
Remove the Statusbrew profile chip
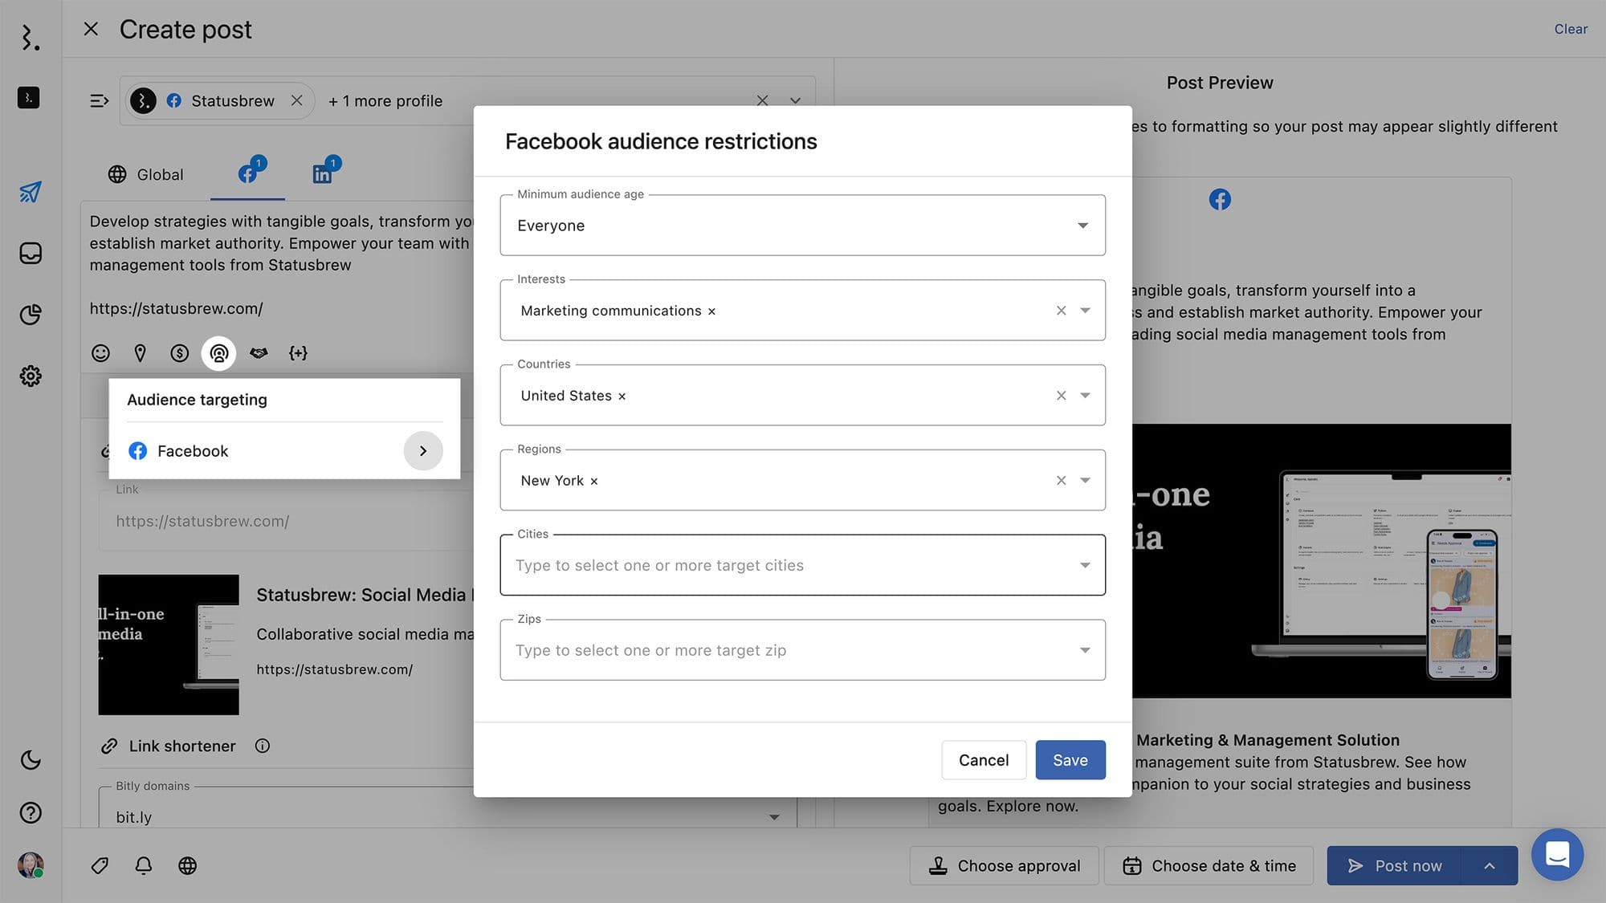(297, 100)
